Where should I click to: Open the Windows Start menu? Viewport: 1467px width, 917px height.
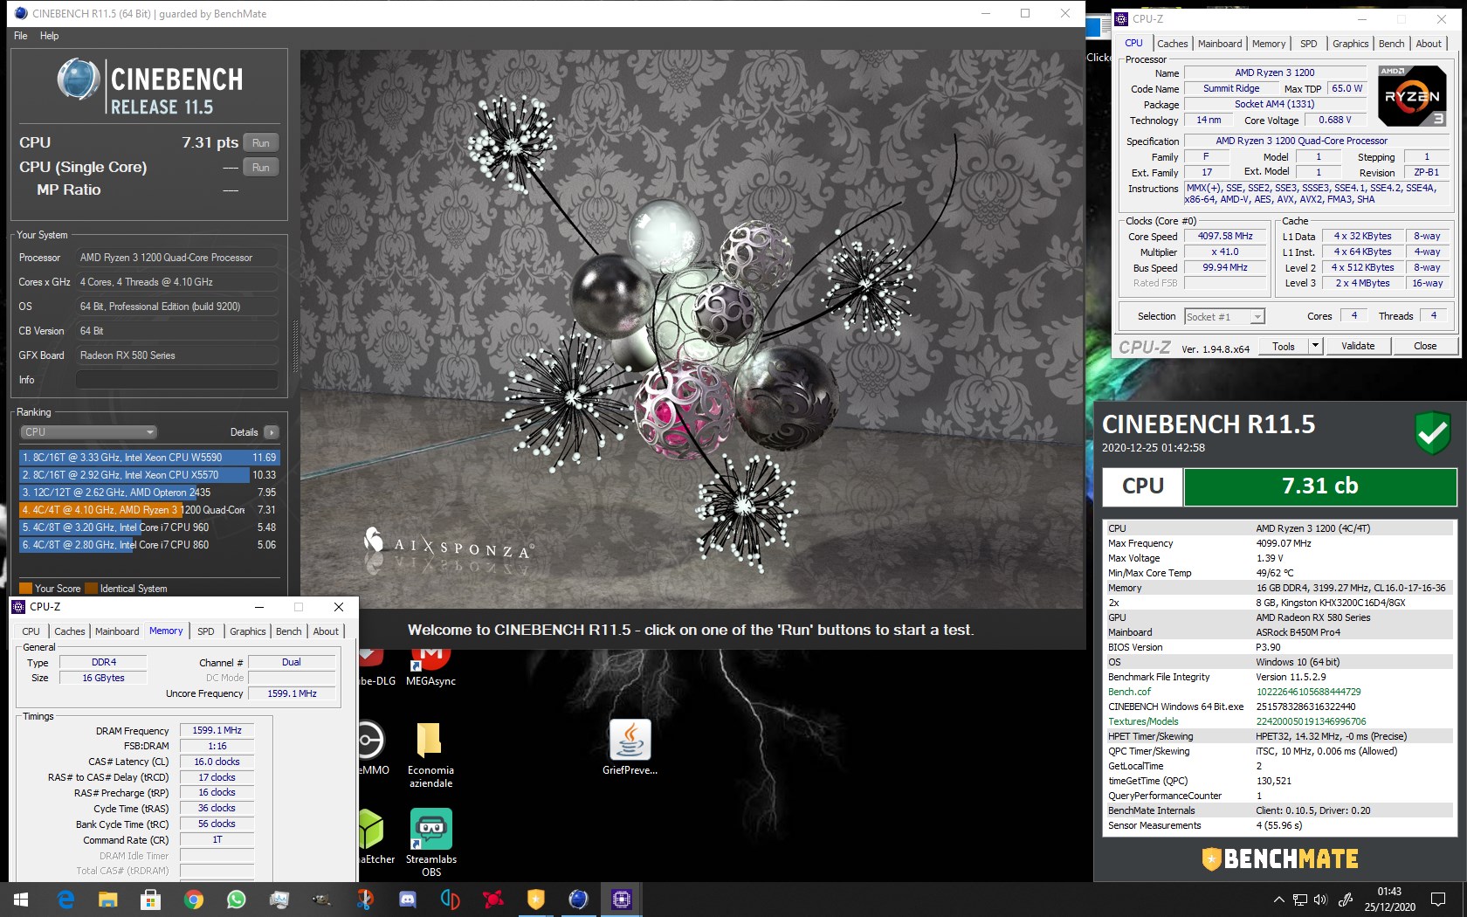point(21,900)
